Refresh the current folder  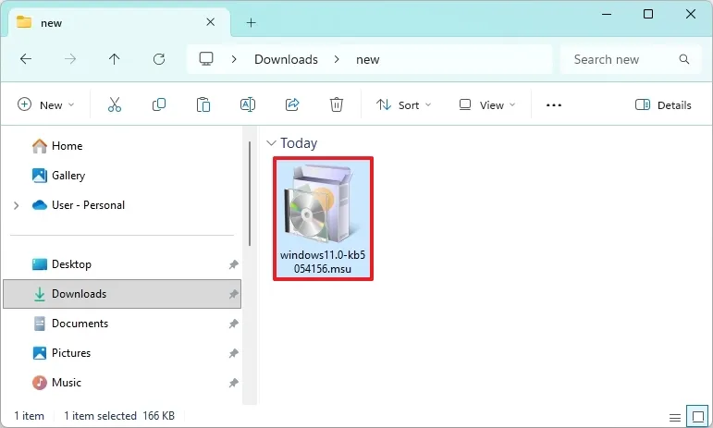pyautogui.click(x=159, y=59)
